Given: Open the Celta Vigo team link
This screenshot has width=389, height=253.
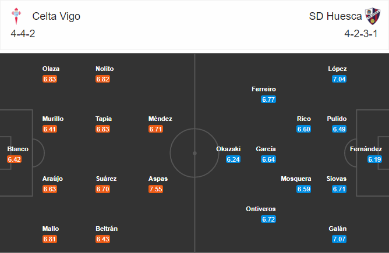Looking at the screenshot, I should 56,16.
